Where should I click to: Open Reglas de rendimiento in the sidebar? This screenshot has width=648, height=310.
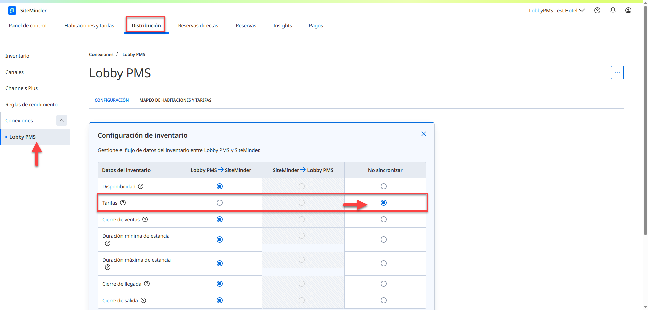31,105
